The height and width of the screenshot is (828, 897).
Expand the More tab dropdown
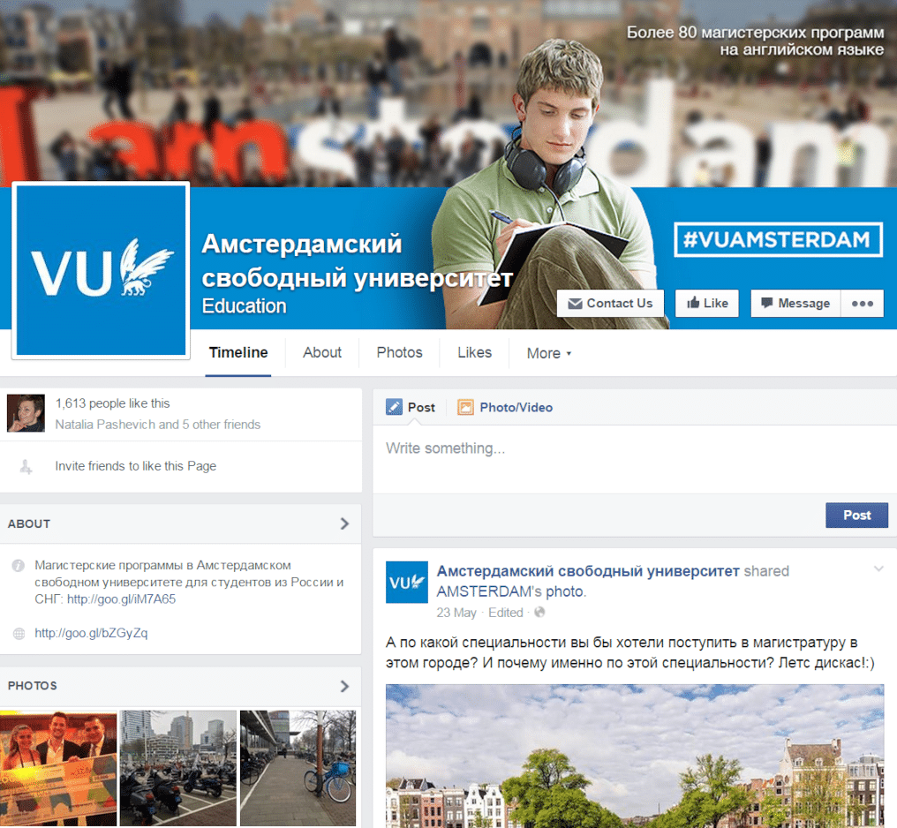548,353
